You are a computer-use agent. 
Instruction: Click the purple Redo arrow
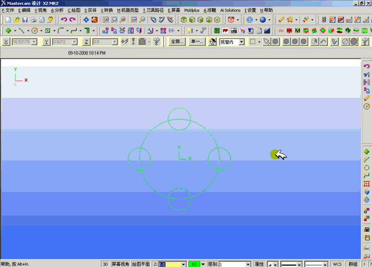pos(73,20)
